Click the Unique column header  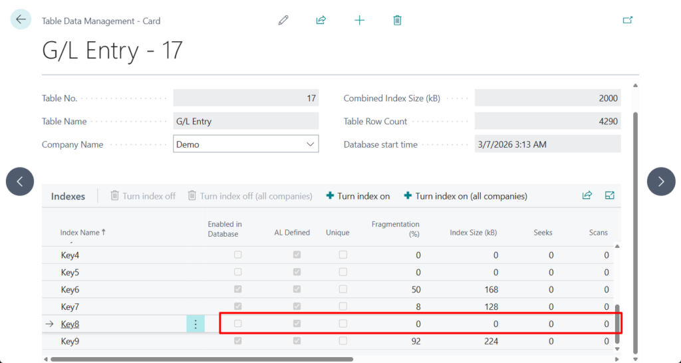337,232
